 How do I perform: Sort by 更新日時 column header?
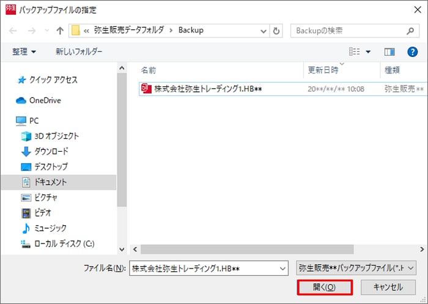(323, 70)
